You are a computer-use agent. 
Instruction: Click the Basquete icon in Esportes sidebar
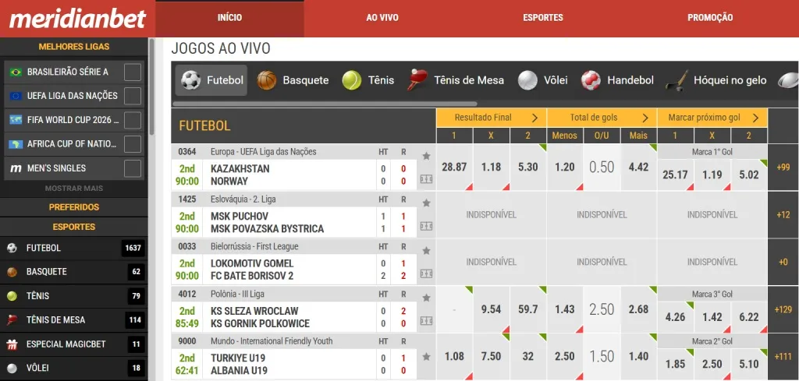pyautogui.click(x=12, y=272)
